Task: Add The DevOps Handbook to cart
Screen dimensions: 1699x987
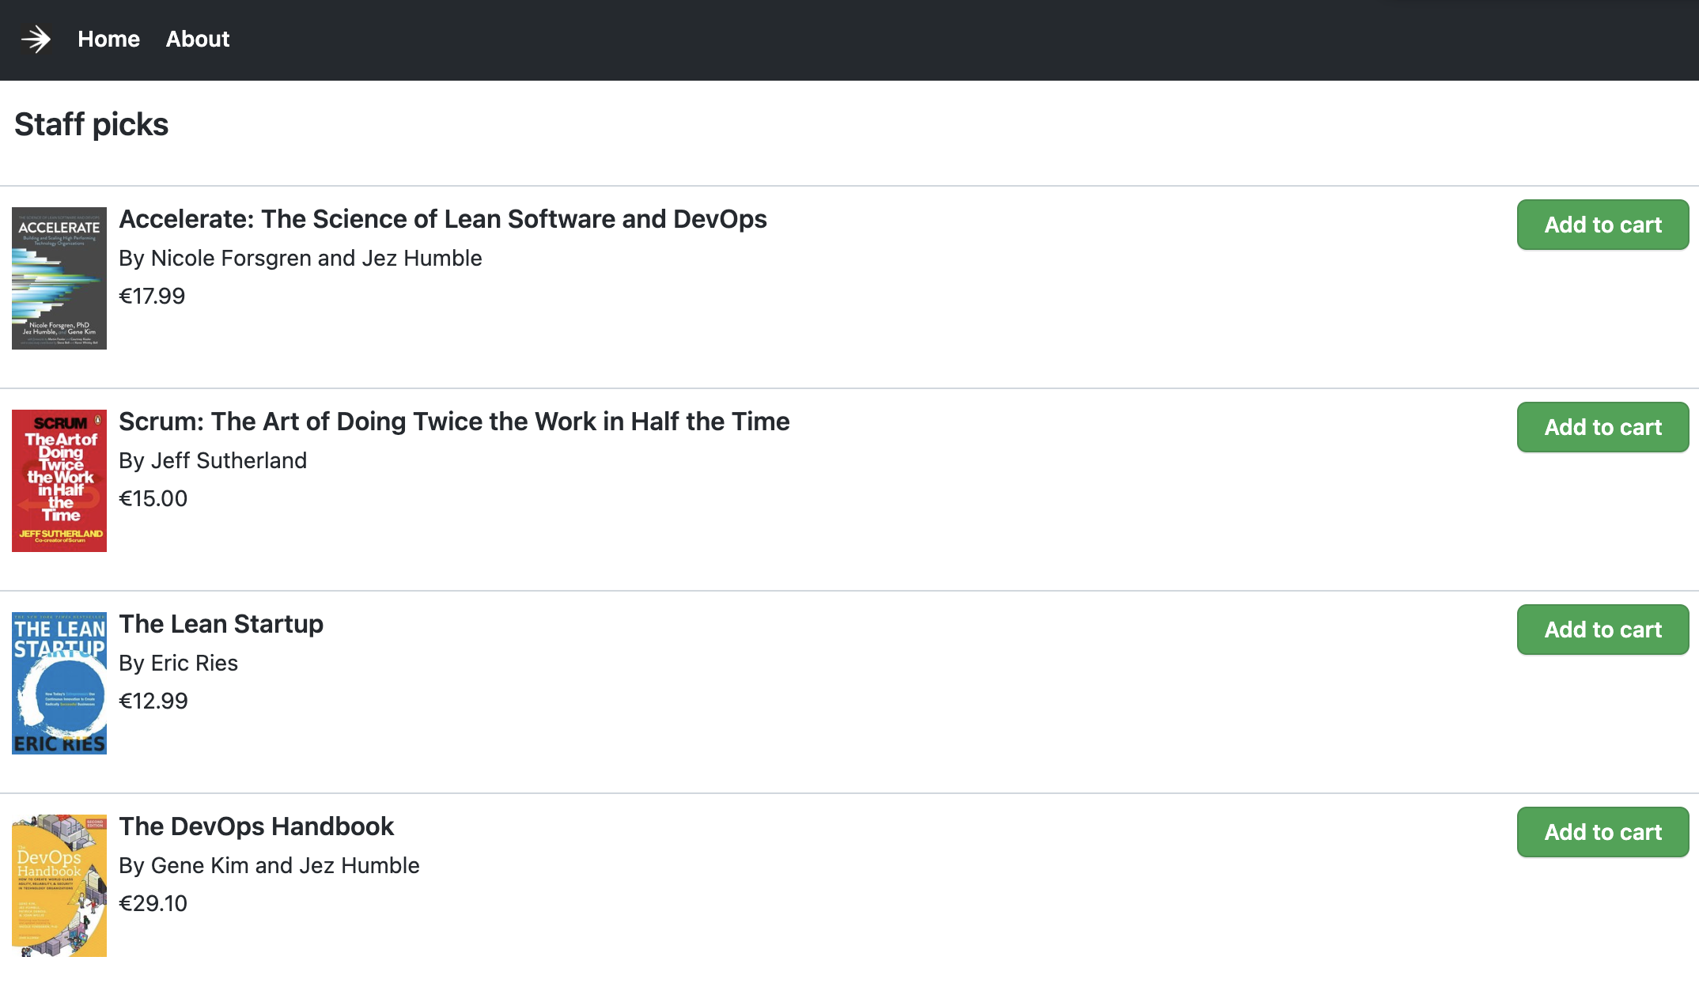Action: (x=1603, y=832)
